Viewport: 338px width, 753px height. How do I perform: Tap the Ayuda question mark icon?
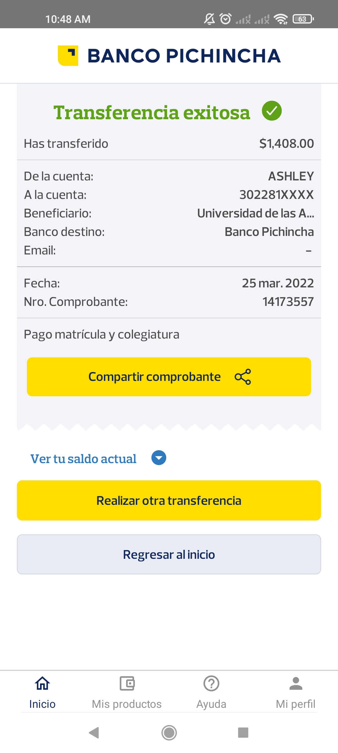tap(211, 683)
